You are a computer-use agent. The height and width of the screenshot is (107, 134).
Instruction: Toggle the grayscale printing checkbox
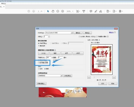click(x=79, y=37)
